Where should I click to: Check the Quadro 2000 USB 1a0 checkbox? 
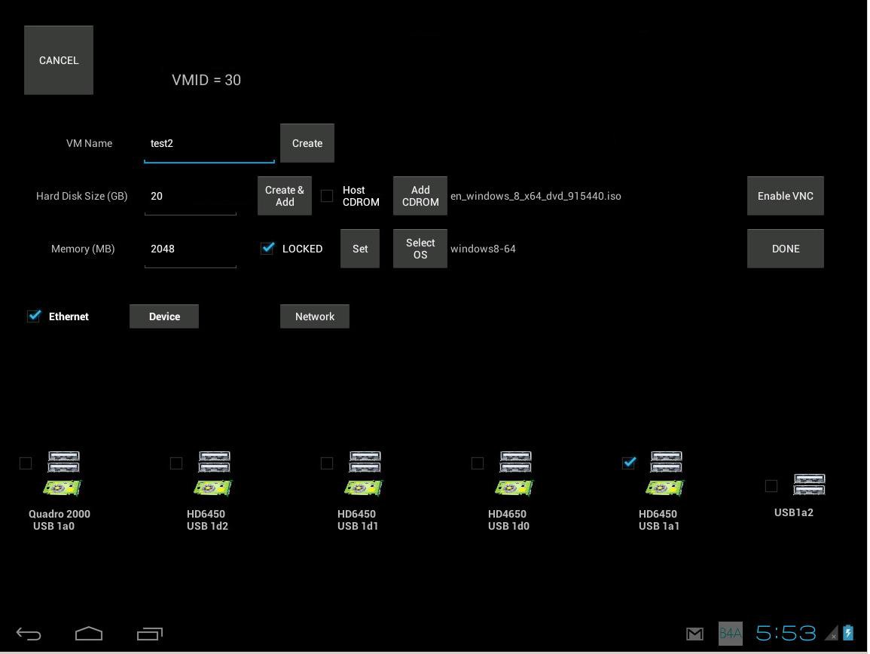(26, 463)
